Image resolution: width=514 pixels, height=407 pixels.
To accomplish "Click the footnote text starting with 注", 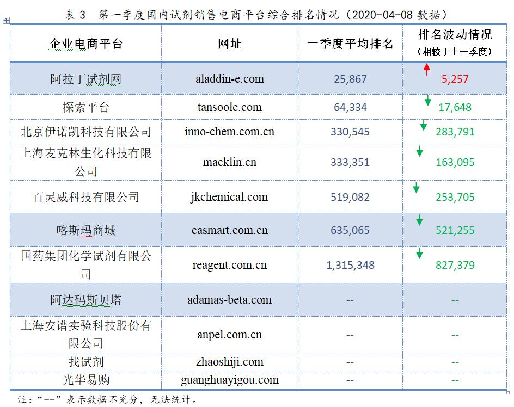I will pos(109,399).
